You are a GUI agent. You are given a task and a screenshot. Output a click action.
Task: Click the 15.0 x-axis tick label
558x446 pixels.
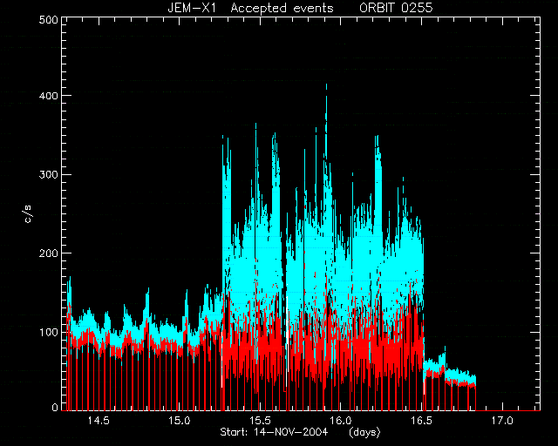click(x=180, y=421)
